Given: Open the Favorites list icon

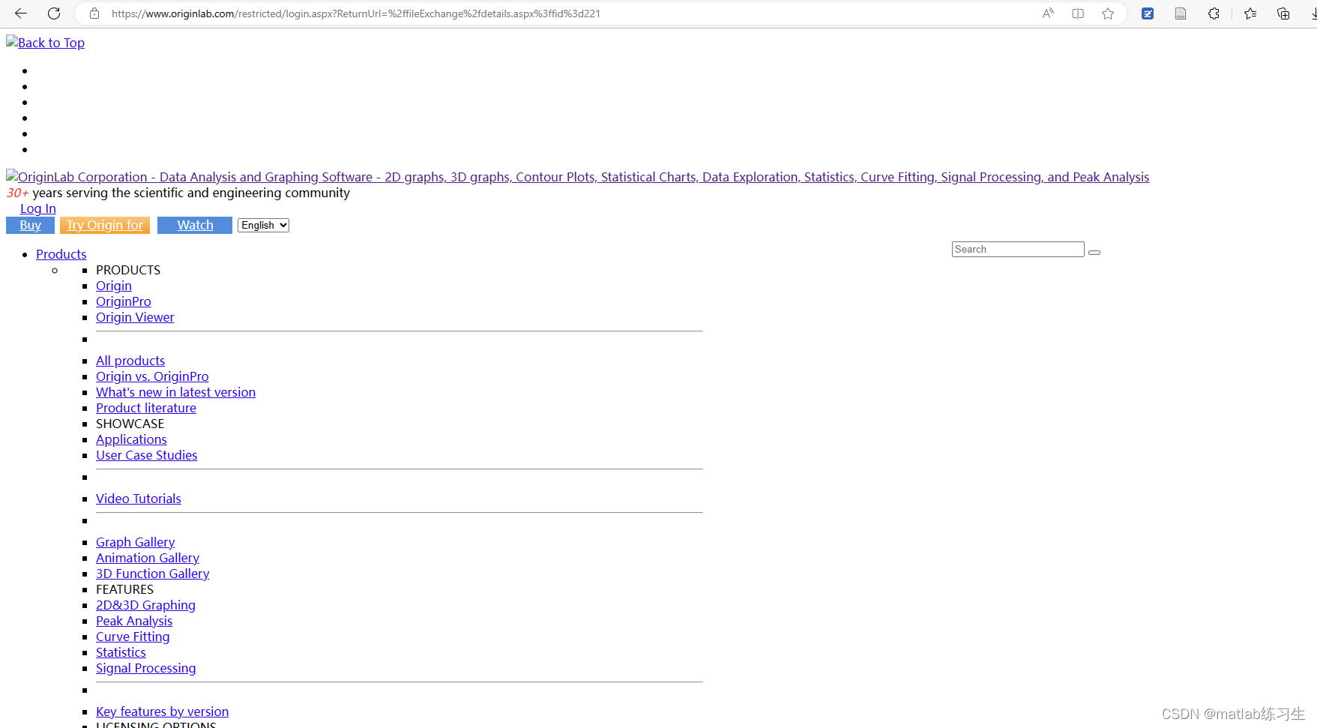Looking at the screenshot, I should tap(1250, 13).
